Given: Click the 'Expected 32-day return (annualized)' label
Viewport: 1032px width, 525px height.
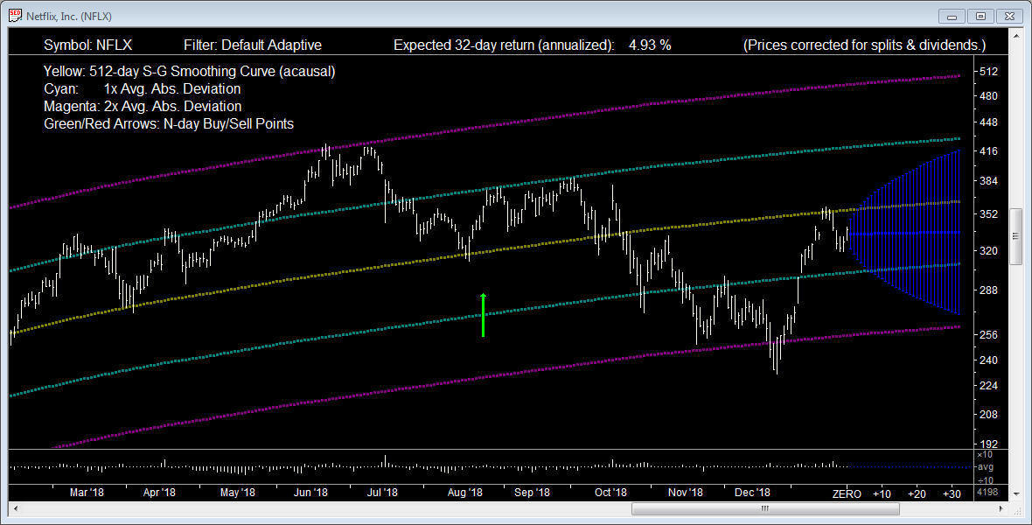Looking at the screenshot, I should [504, 45].
